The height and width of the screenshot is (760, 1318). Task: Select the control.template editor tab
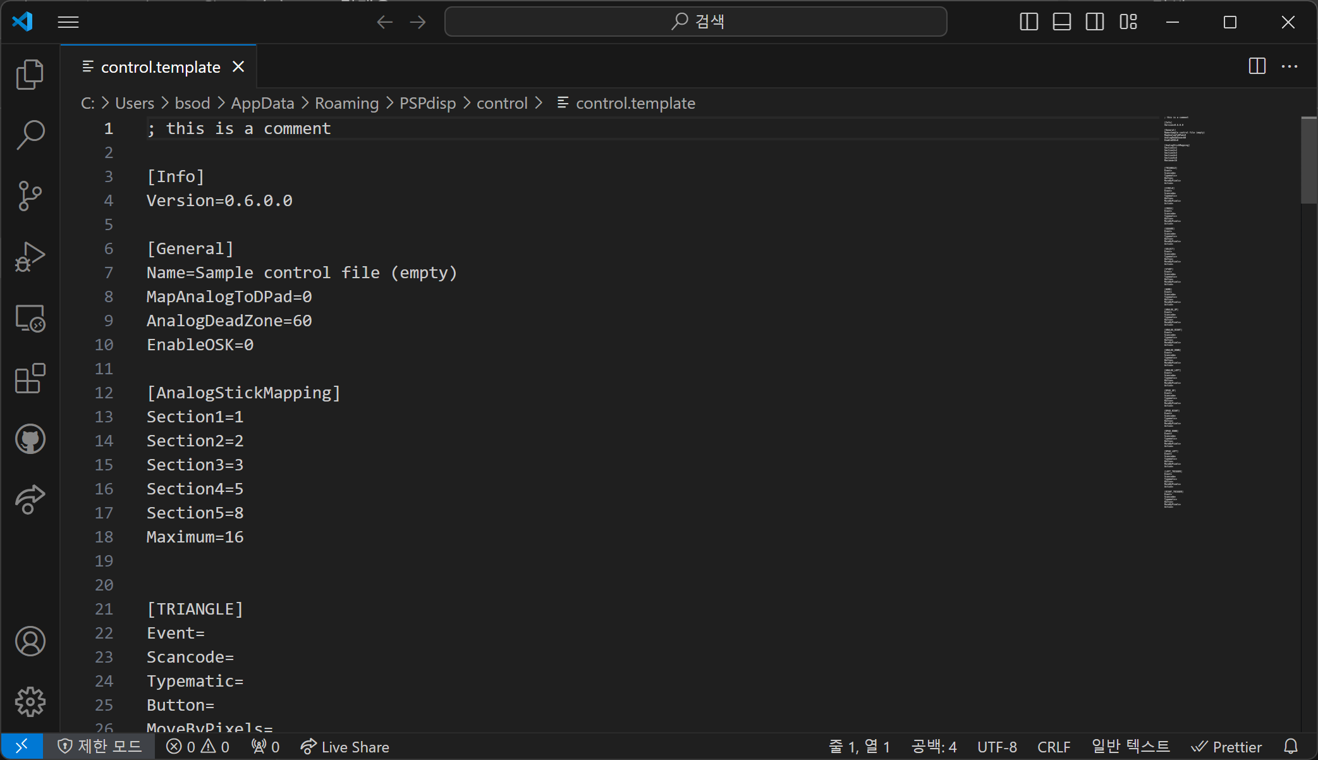point(160,67)
